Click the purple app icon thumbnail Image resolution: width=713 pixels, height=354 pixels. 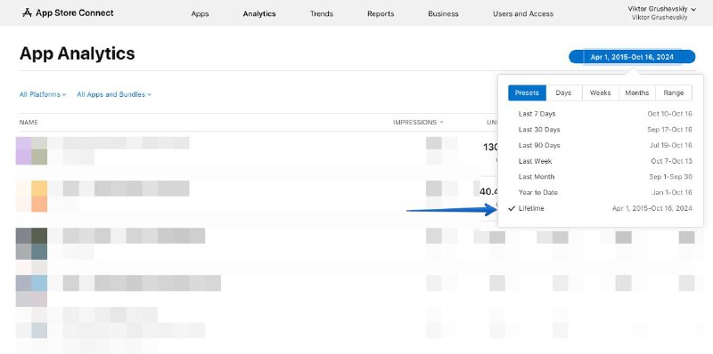pos(31,150)
